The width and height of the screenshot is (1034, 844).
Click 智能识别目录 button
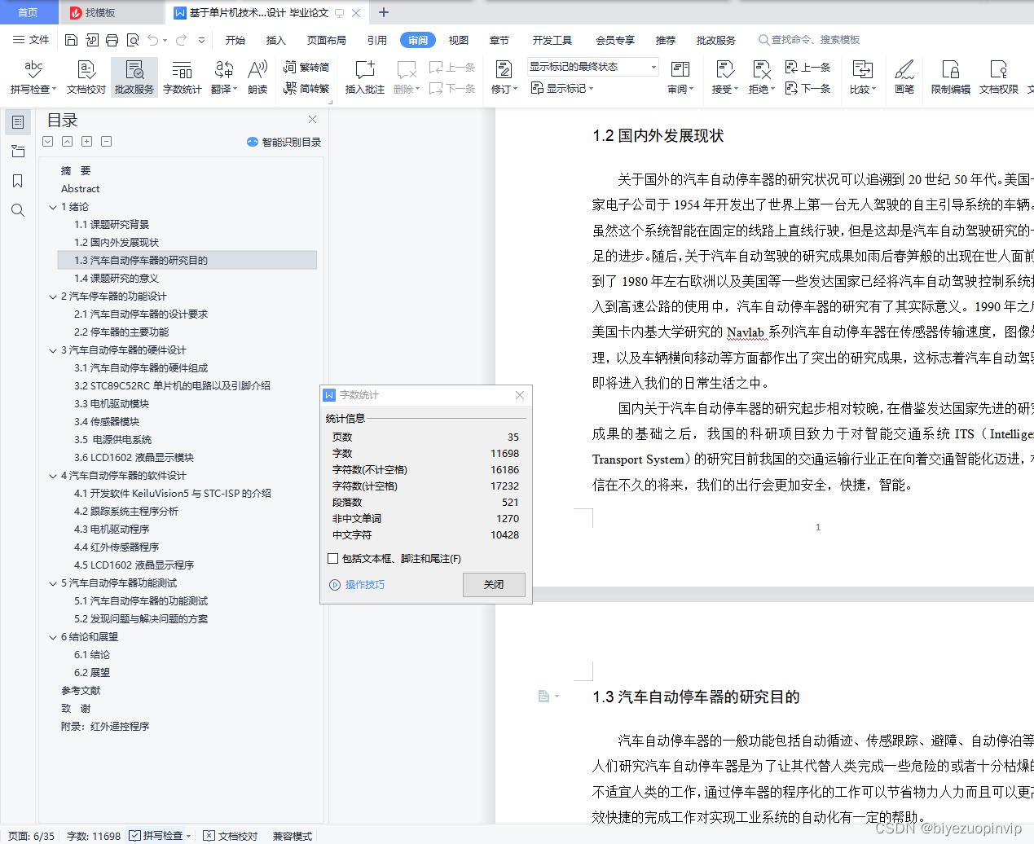(x=284, y=142)
